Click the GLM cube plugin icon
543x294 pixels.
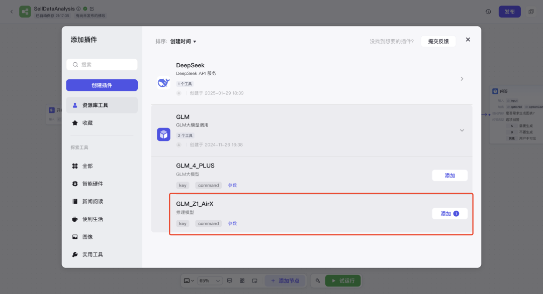tap(163, 134)
